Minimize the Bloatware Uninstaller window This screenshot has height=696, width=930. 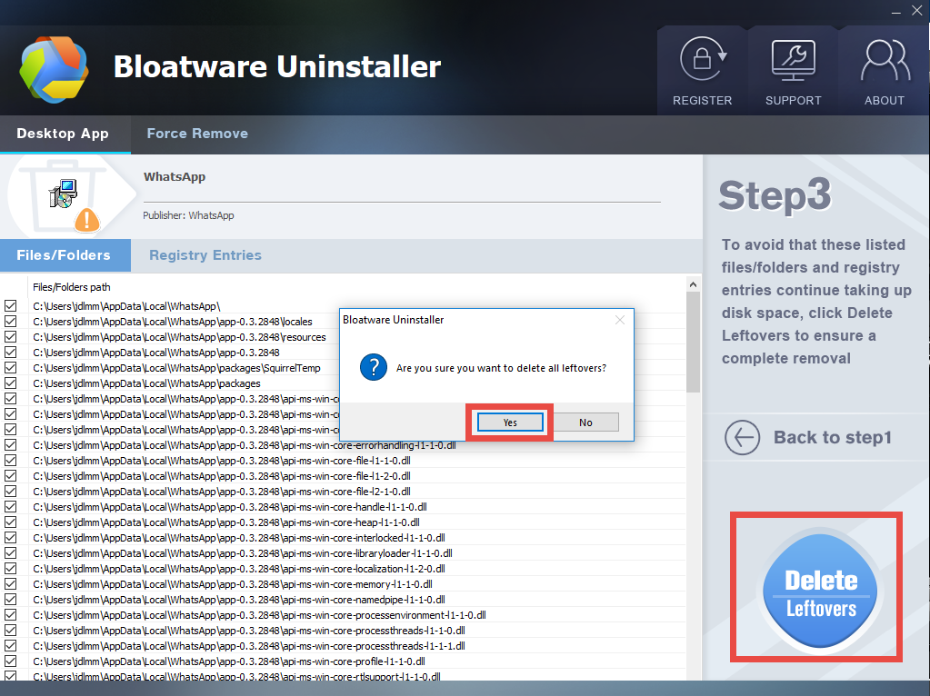[896, 11]
